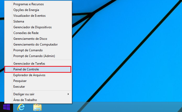Expand the Desligar ou sair submenu arrow
This screenshot has height=112, width=182.
(x=68, y=94)
